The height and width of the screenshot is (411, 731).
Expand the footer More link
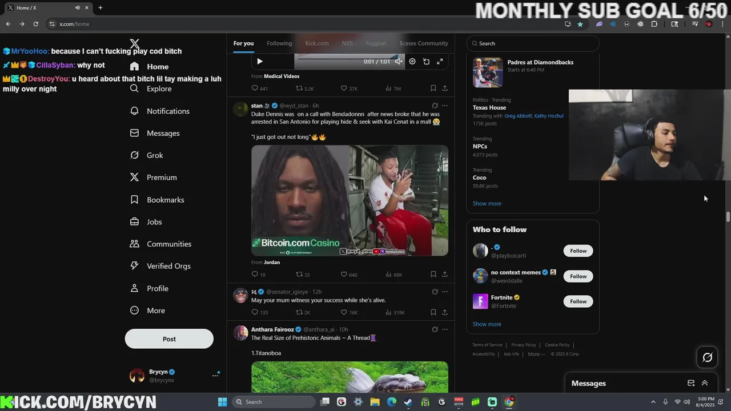click(x=536, y=354)
